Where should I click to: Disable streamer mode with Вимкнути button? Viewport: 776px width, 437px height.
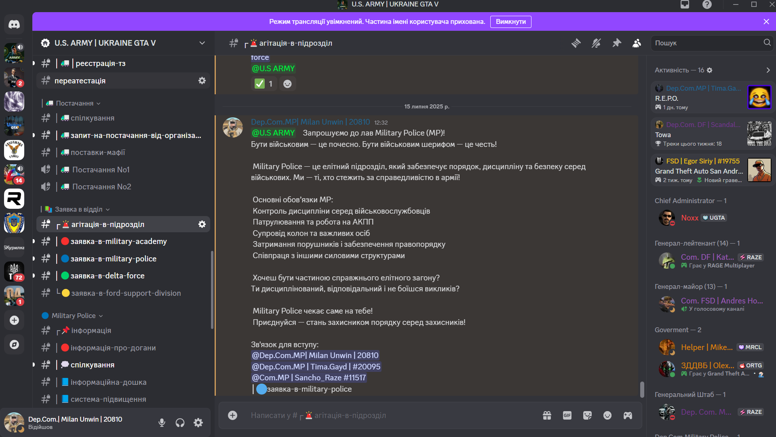(510, 21)
